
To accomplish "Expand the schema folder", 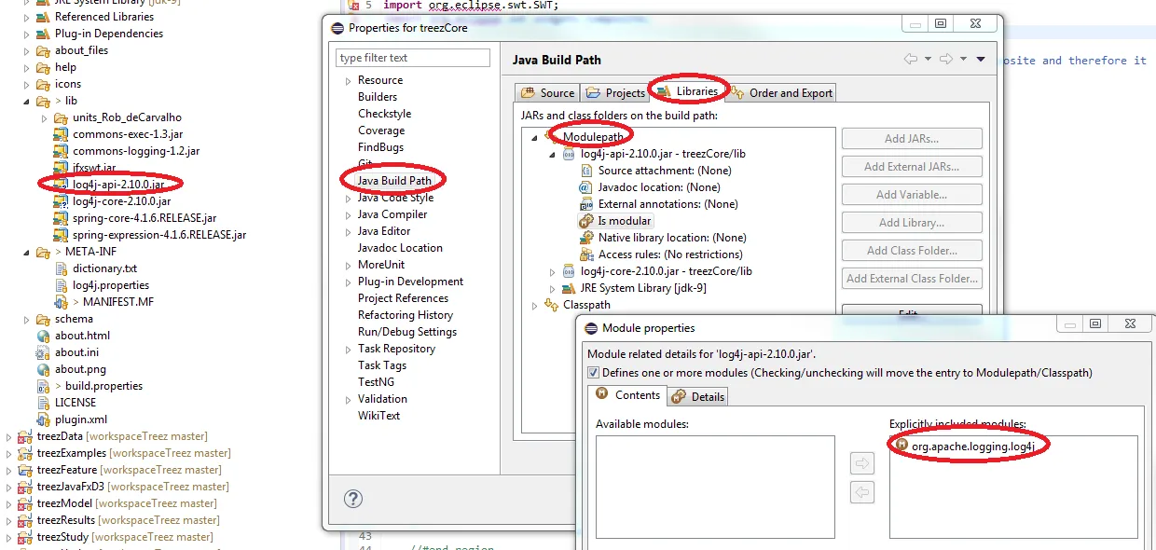I will click(x=26, y=319).
